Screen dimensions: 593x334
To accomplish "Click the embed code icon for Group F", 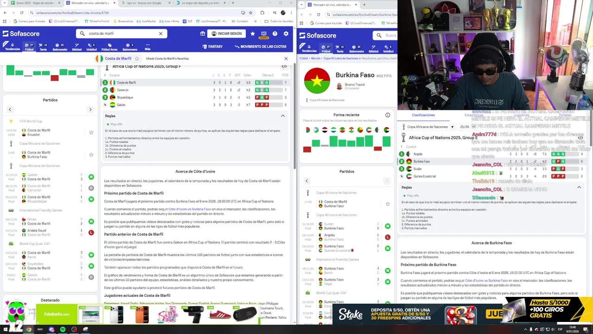I will click(x=284, y=66).
